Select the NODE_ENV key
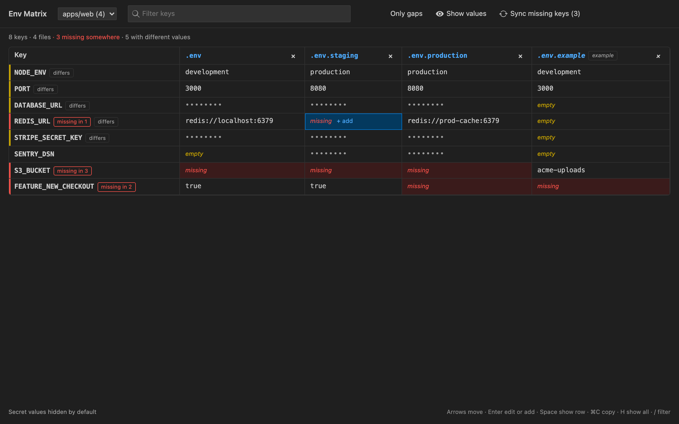This screenshot has height=424, width=679. click(x=30, y=73)
